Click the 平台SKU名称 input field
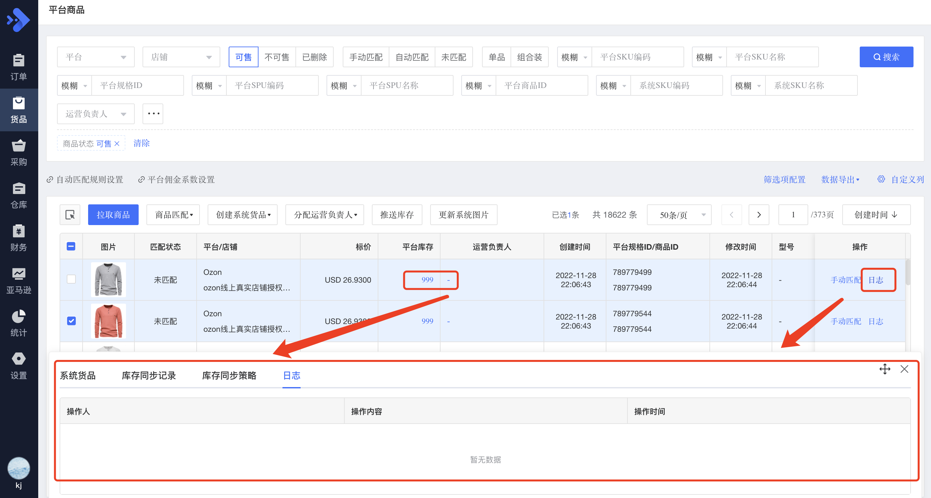 coord(772,57)
